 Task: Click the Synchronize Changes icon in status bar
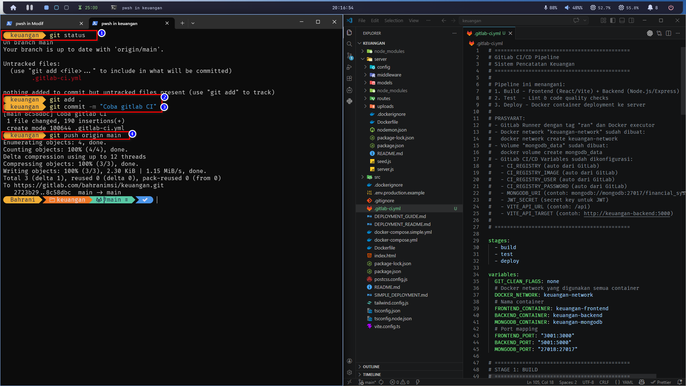point(381,382)
